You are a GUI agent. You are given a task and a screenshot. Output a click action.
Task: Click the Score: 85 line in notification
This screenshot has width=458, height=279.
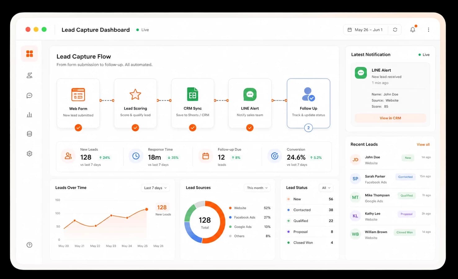(x=380, y=106)
